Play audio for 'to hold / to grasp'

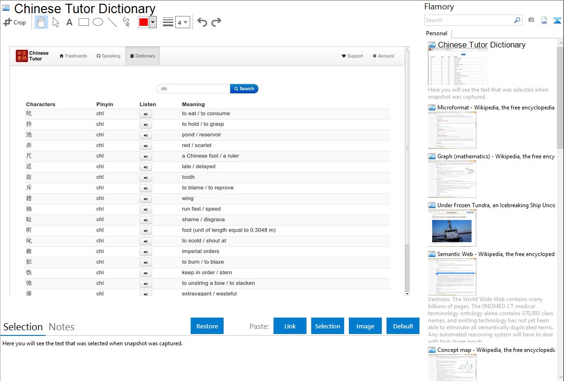pyautogui.click(x=145, y=124)
